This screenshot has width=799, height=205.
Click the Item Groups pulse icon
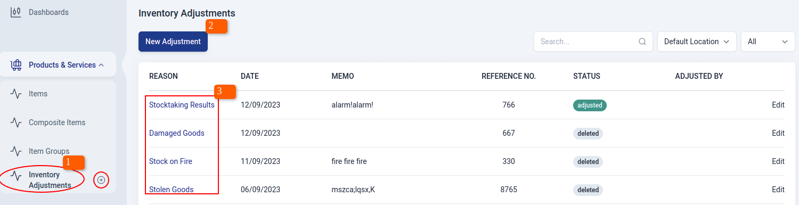click(x=16, y=151)
